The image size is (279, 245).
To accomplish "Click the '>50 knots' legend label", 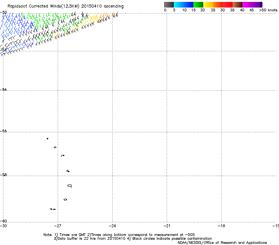I will pos(268,10).
